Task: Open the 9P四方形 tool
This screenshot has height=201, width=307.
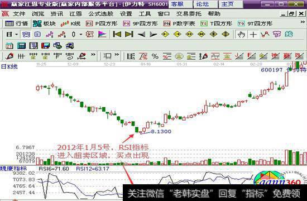Action: click(140, 23)
